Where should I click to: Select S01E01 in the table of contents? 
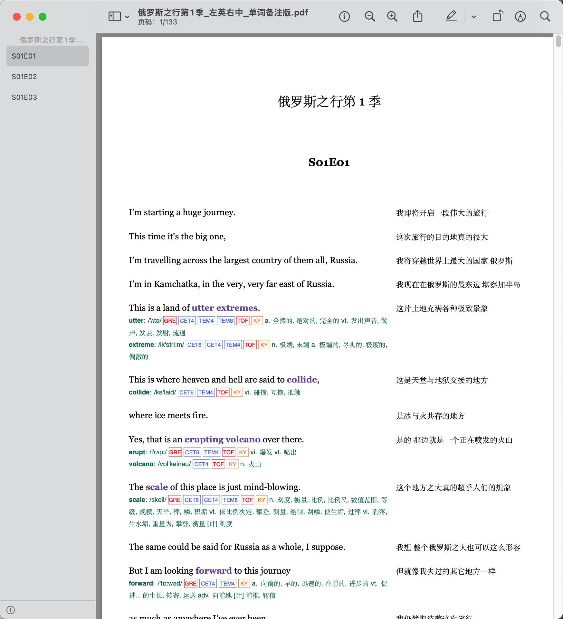48,56
